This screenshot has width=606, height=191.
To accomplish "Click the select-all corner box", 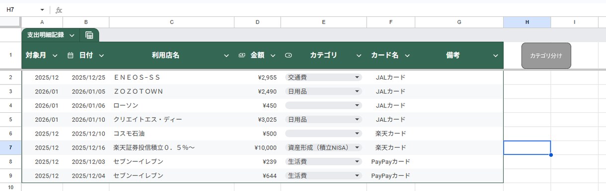I will click(10, 22).
